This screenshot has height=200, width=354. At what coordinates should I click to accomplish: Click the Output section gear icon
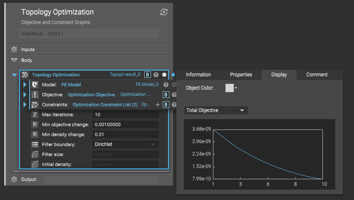14,179
